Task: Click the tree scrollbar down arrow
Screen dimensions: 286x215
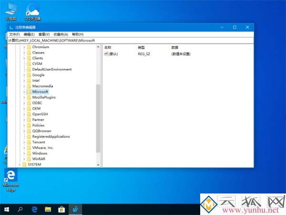Action: tap(98, 165)
